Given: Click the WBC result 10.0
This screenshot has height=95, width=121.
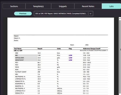Looking at the screenshot, I should [x=39, y=53].
